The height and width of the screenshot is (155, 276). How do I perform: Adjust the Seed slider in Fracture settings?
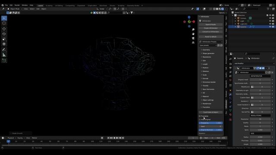point(211,126)
